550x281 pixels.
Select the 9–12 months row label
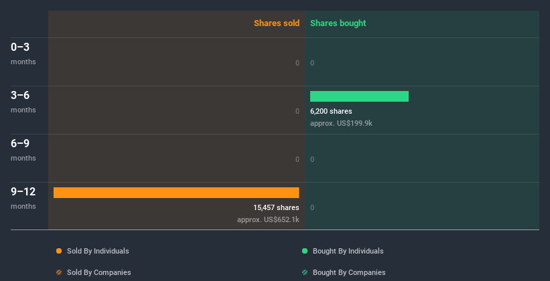click(x=23, y=197)
